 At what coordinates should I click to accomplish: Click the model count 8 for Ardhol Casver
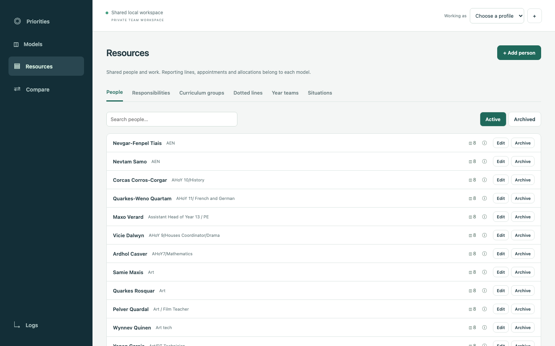(x=473, y=254)
